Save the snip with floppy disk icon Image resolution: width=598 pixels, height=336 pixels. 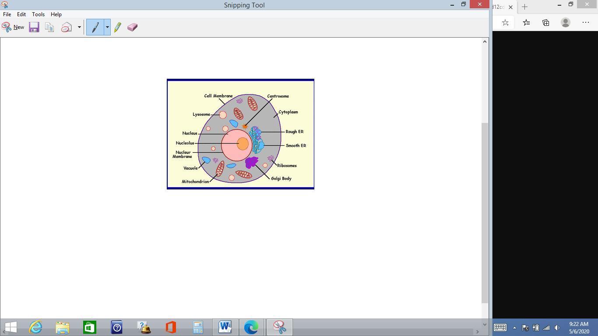pyautogui.click(x=34, y=27)
